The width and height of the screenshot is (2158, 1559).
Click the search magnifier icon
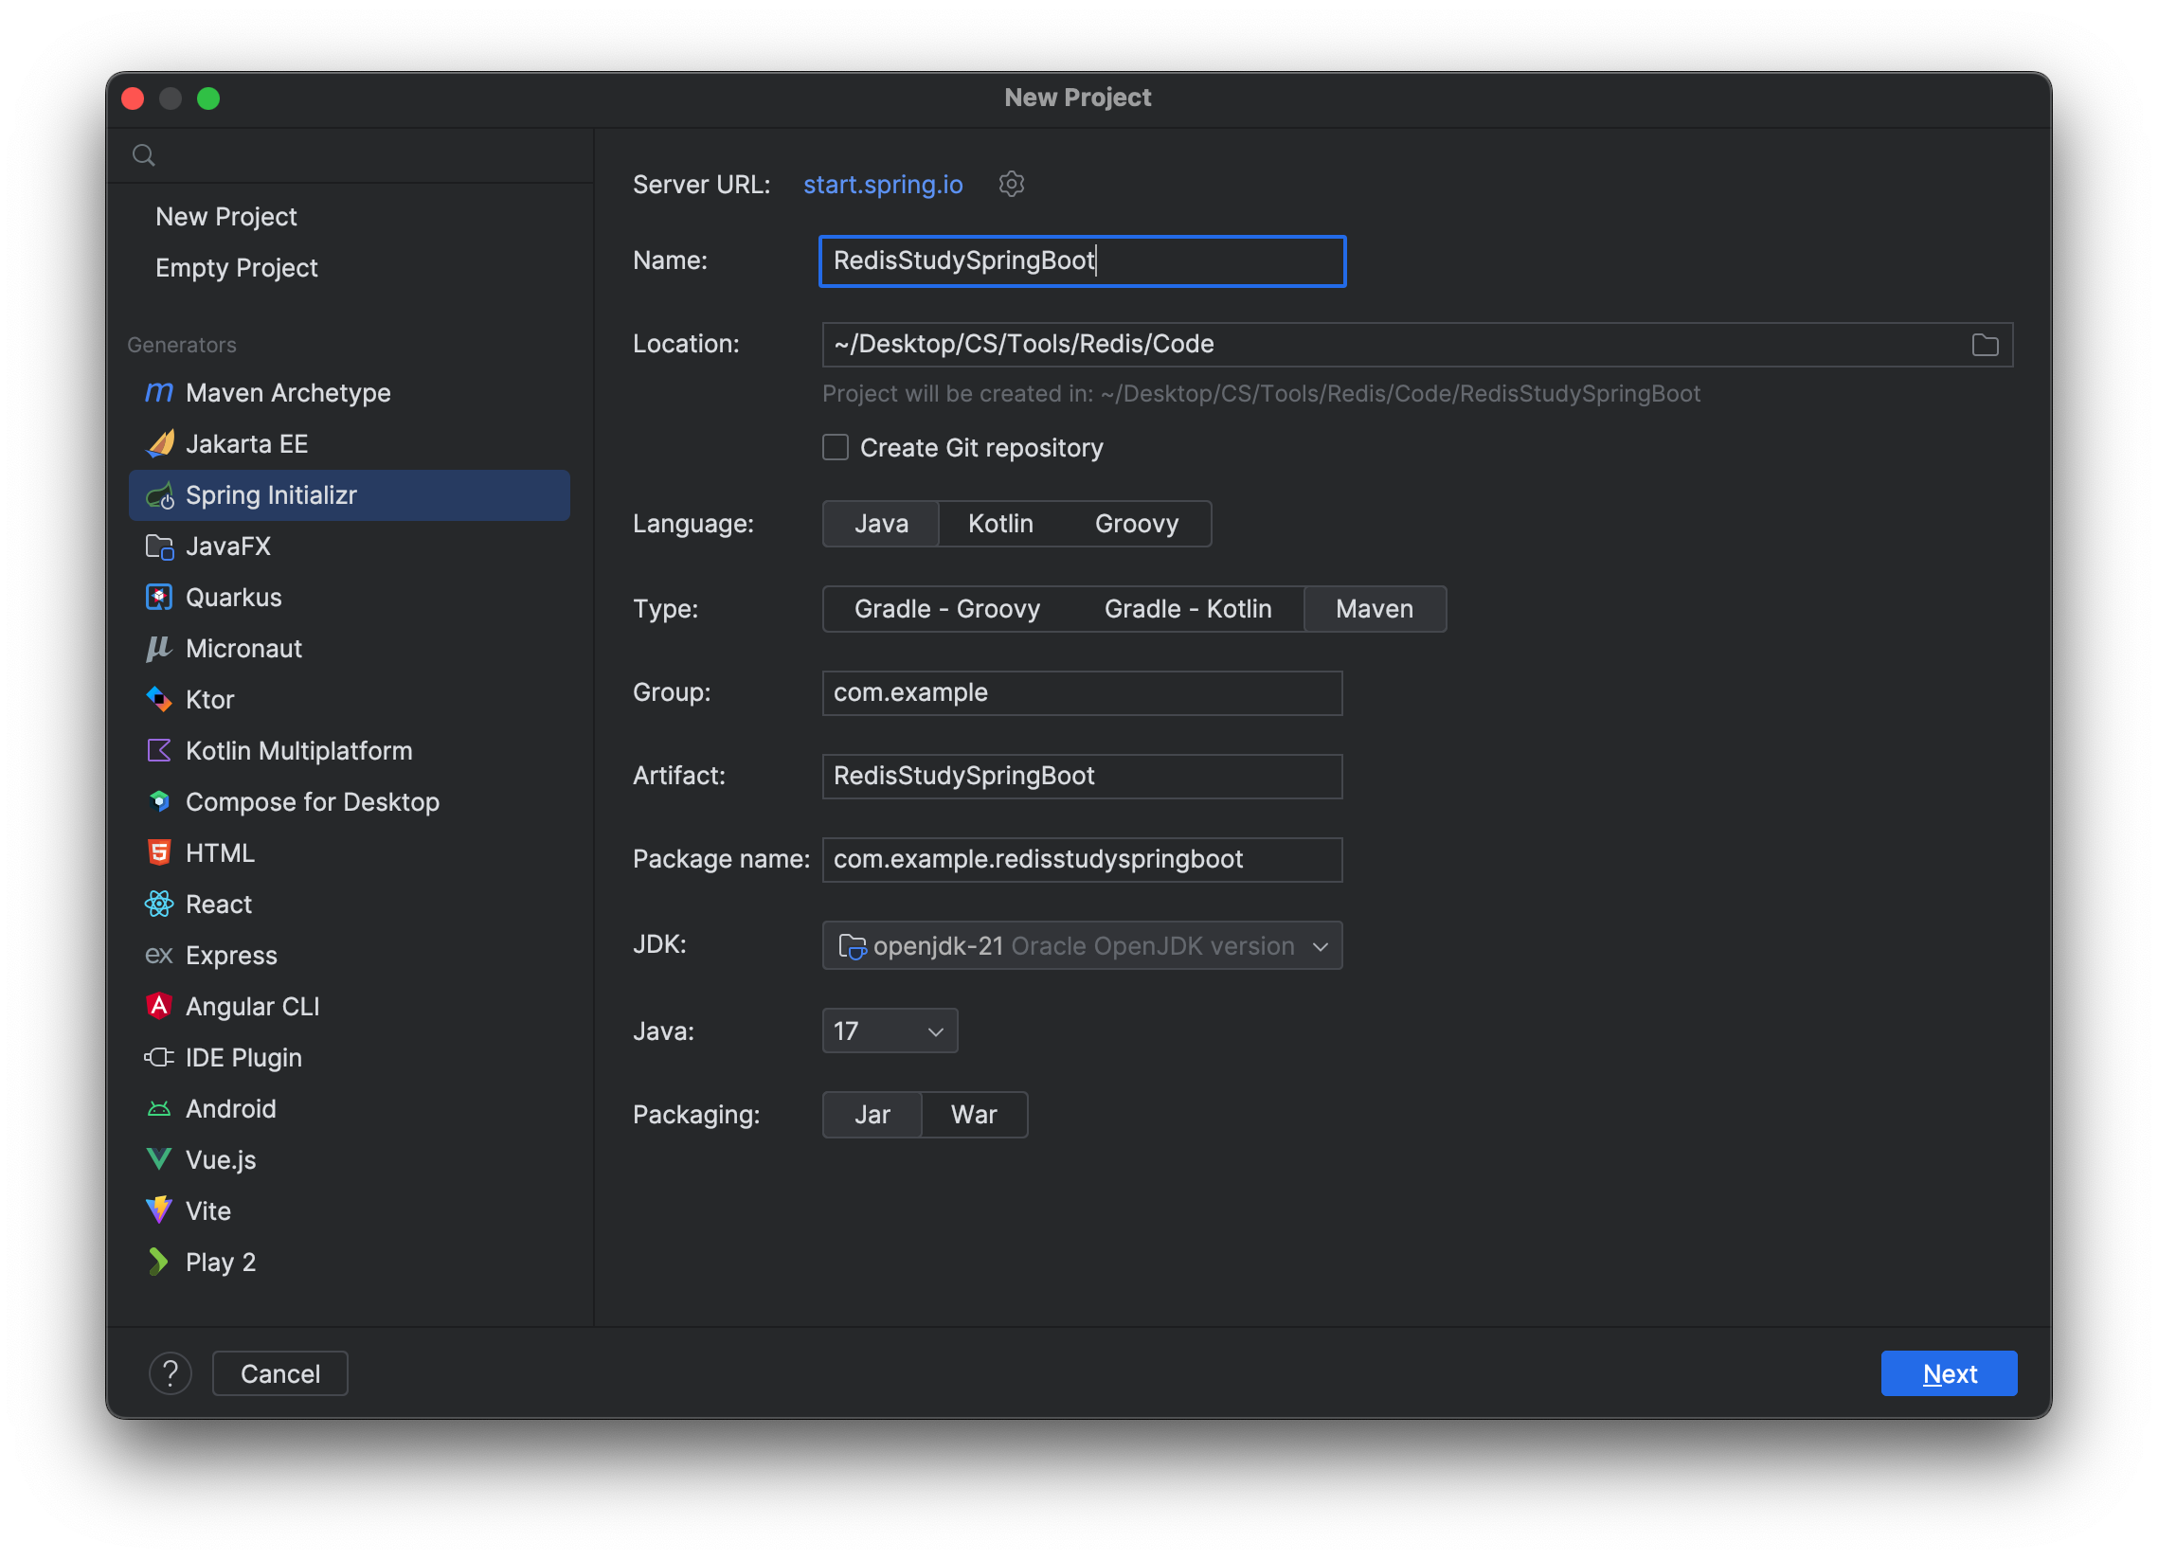pos(144,155)
